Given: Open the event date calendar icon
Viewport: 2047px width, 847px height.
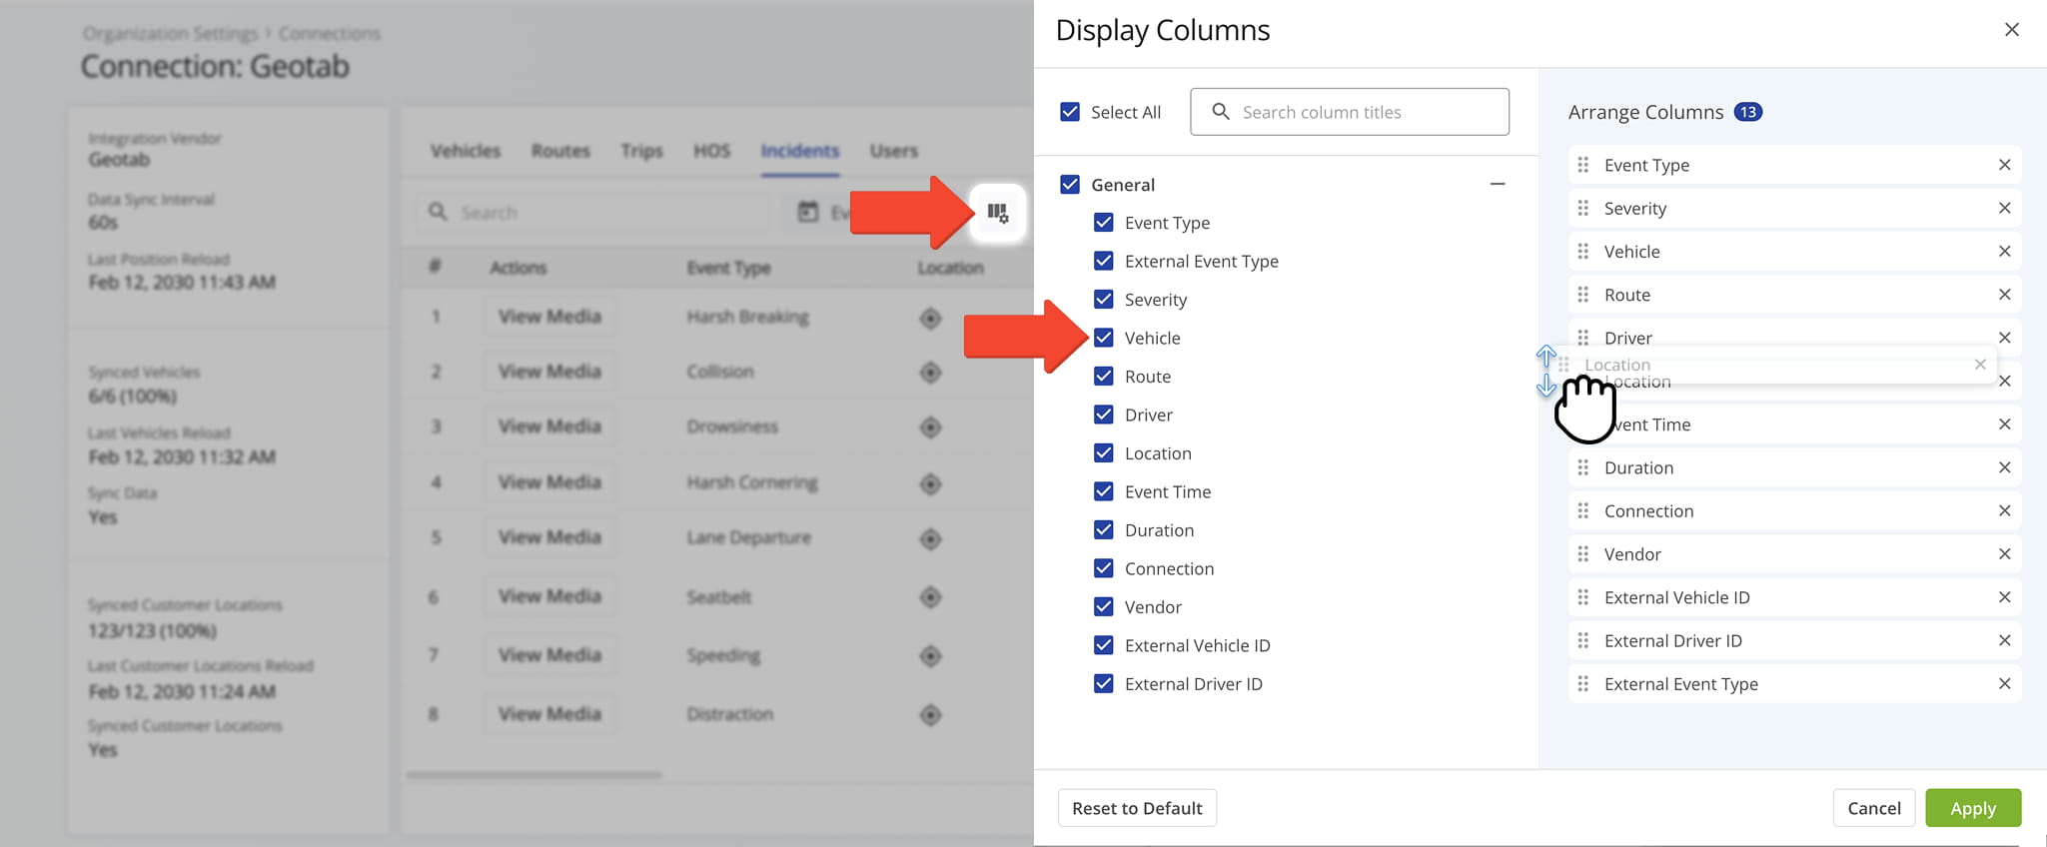Looking at the screenshot, I should point(808,212).
